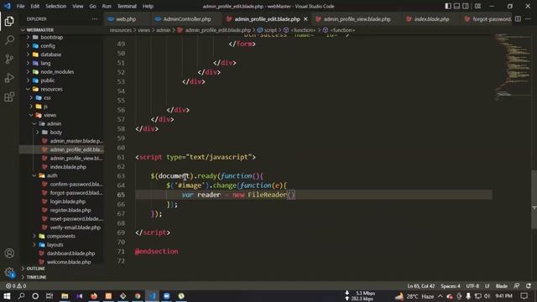Open Run and Debug view
Viewport: 537px width, 302px height.
tap(9, 78)
